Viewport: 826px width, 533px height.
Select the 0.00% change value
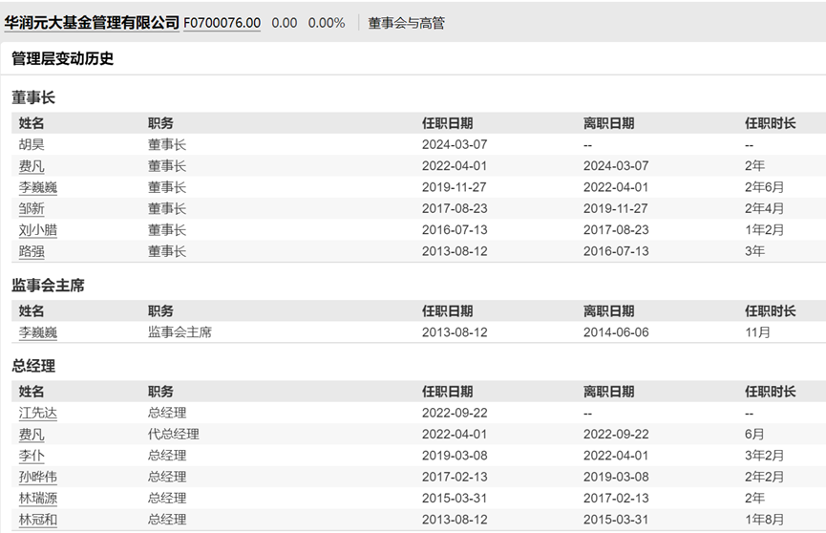coord(327,23)
